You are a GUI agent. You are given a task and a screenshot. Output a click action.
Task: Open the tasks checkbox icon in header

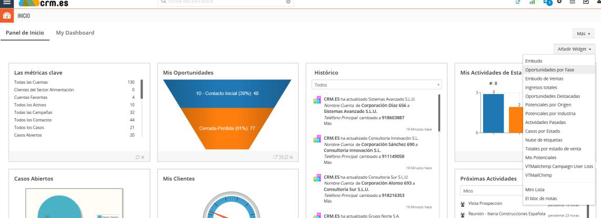coord(586,2)
